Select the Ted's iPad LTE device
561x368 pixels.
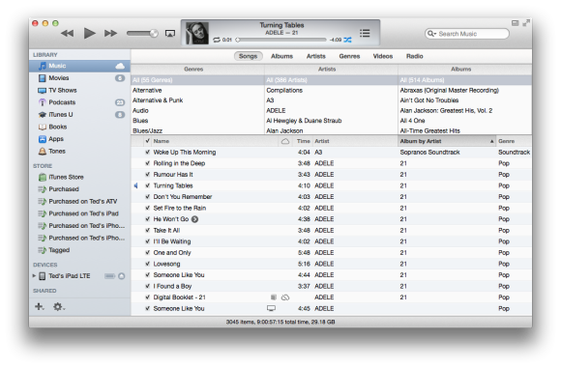click(x=70, y=276)
